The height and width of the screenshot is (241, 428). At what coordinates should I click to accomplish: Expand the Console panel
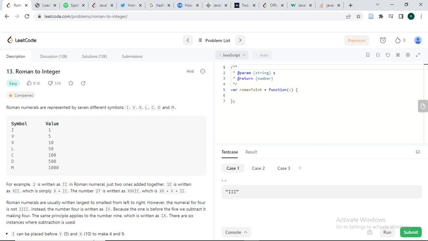point(236,232)
